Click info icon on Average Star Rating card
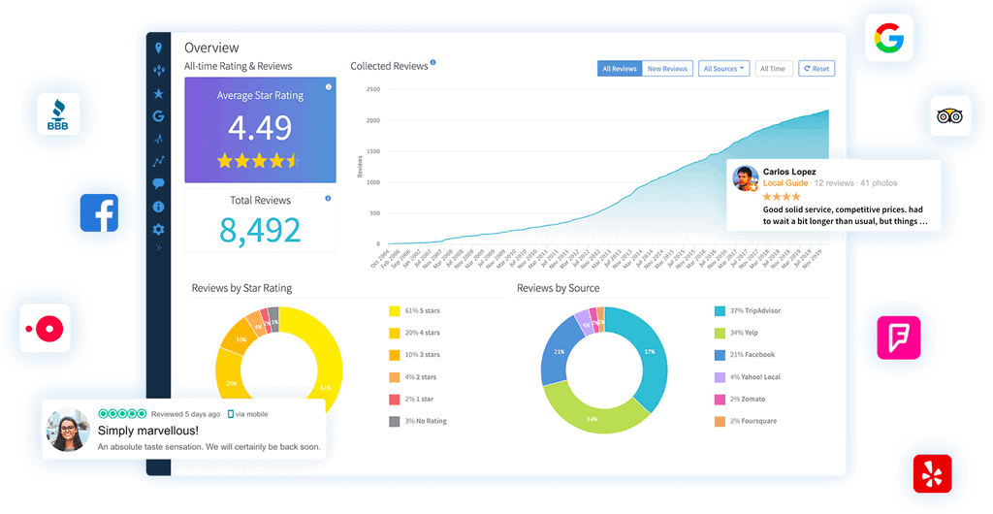 coord(328,86)
